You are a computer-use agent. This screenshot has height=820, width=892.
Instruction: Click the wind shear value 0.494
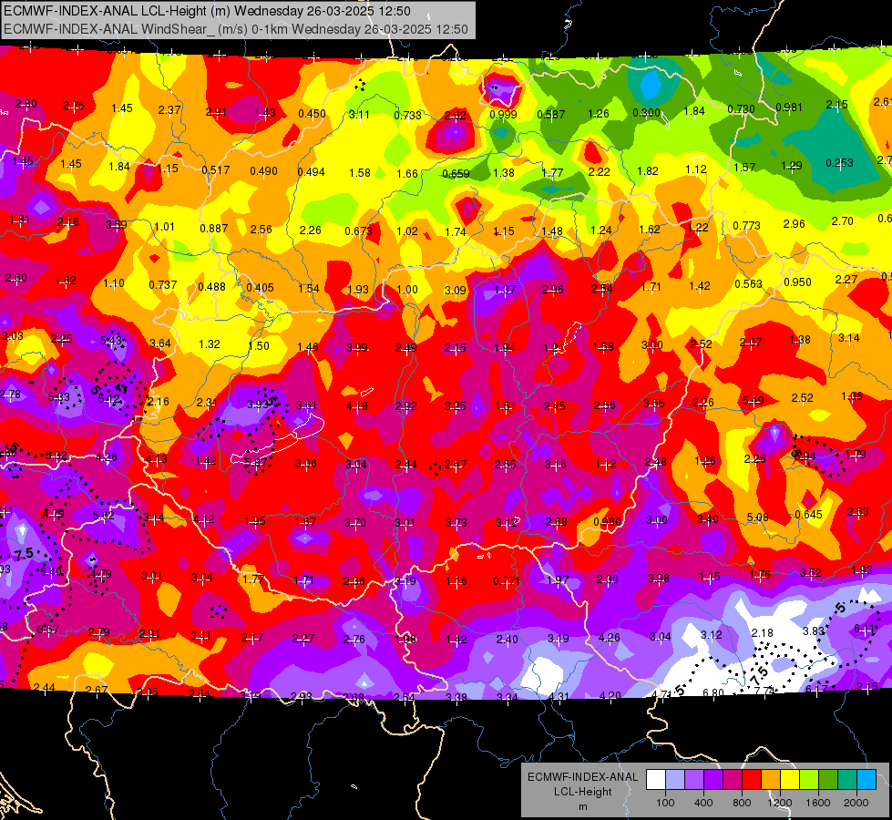(312, 172)
